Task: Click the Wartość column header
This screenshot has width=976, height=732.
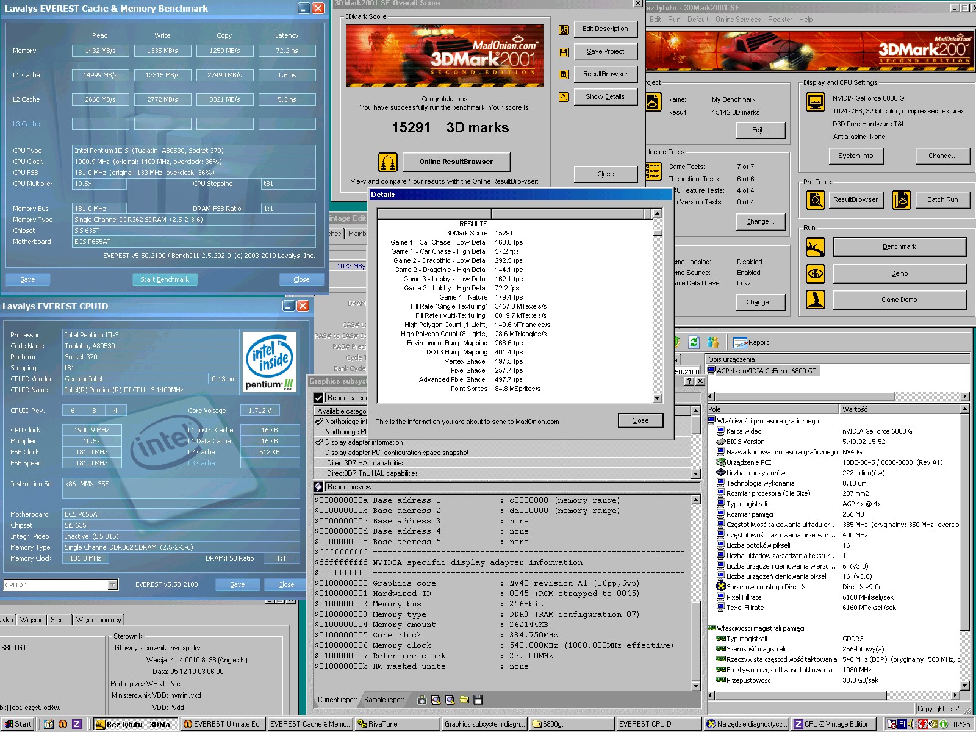Action: pos(900,409)
